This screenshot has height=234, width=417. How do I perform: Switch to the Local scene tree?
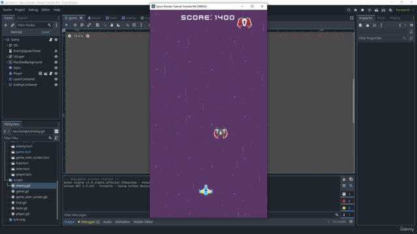click(x=45, y=32)
